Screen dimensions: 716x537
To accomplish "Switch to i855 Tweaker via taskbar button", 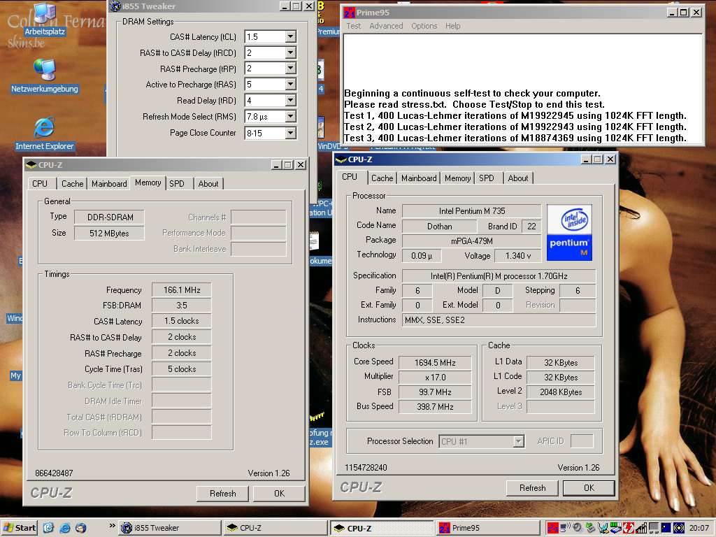I will (x=169, y=528).
